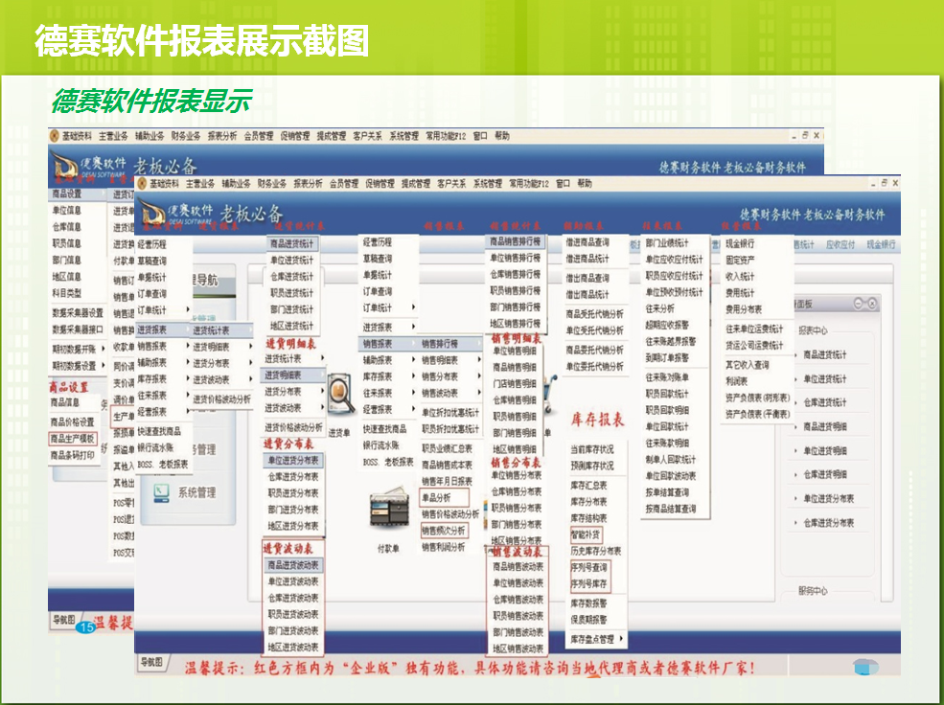Choose 借出商品统计 menu entry
944x705 pixels.
[x=587, y=294]
